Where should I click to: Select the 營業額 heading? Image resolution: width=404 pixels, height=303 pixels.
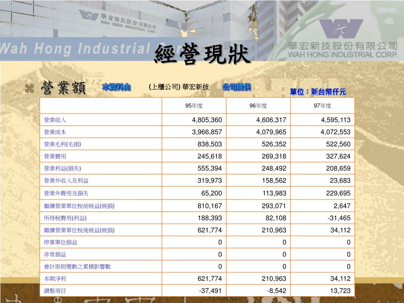click(64, 88)
